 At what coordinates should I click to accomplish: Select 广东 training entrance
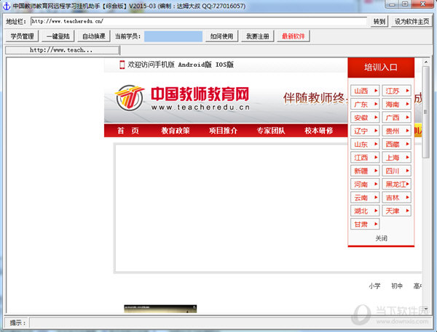click(365, 104)
